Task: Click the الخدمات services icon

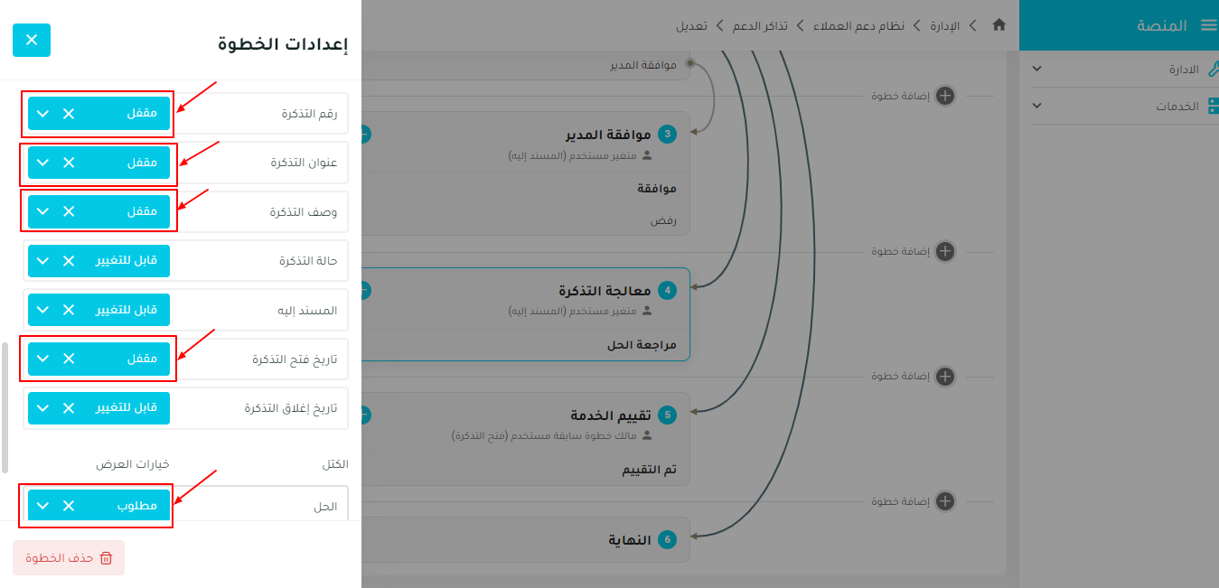Action: pyautogui.click(x=1213, y=106)
